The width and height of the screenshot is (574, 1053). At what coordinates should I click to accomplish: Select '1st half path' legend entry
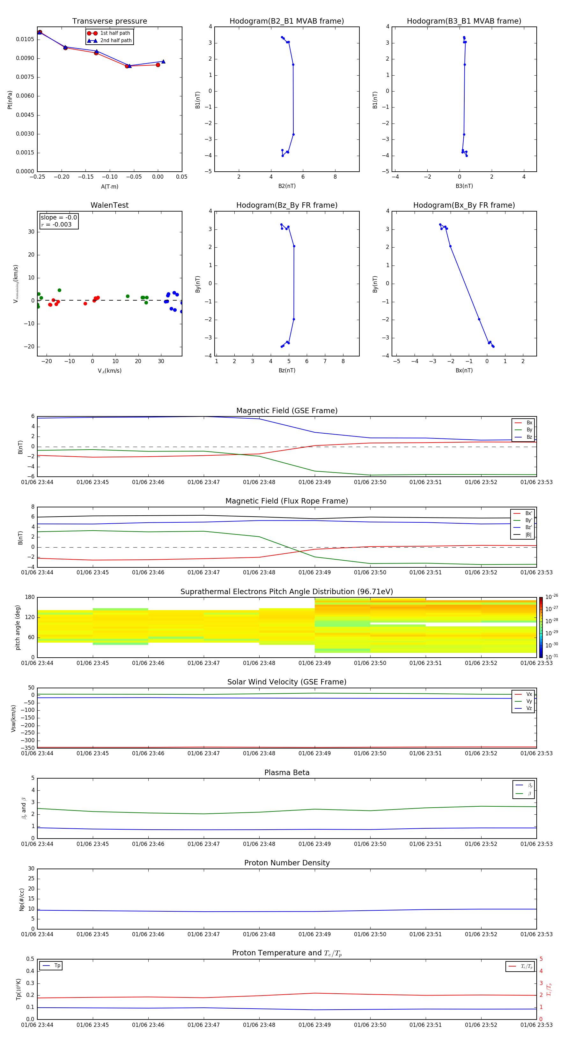click(x=109, y=33)
